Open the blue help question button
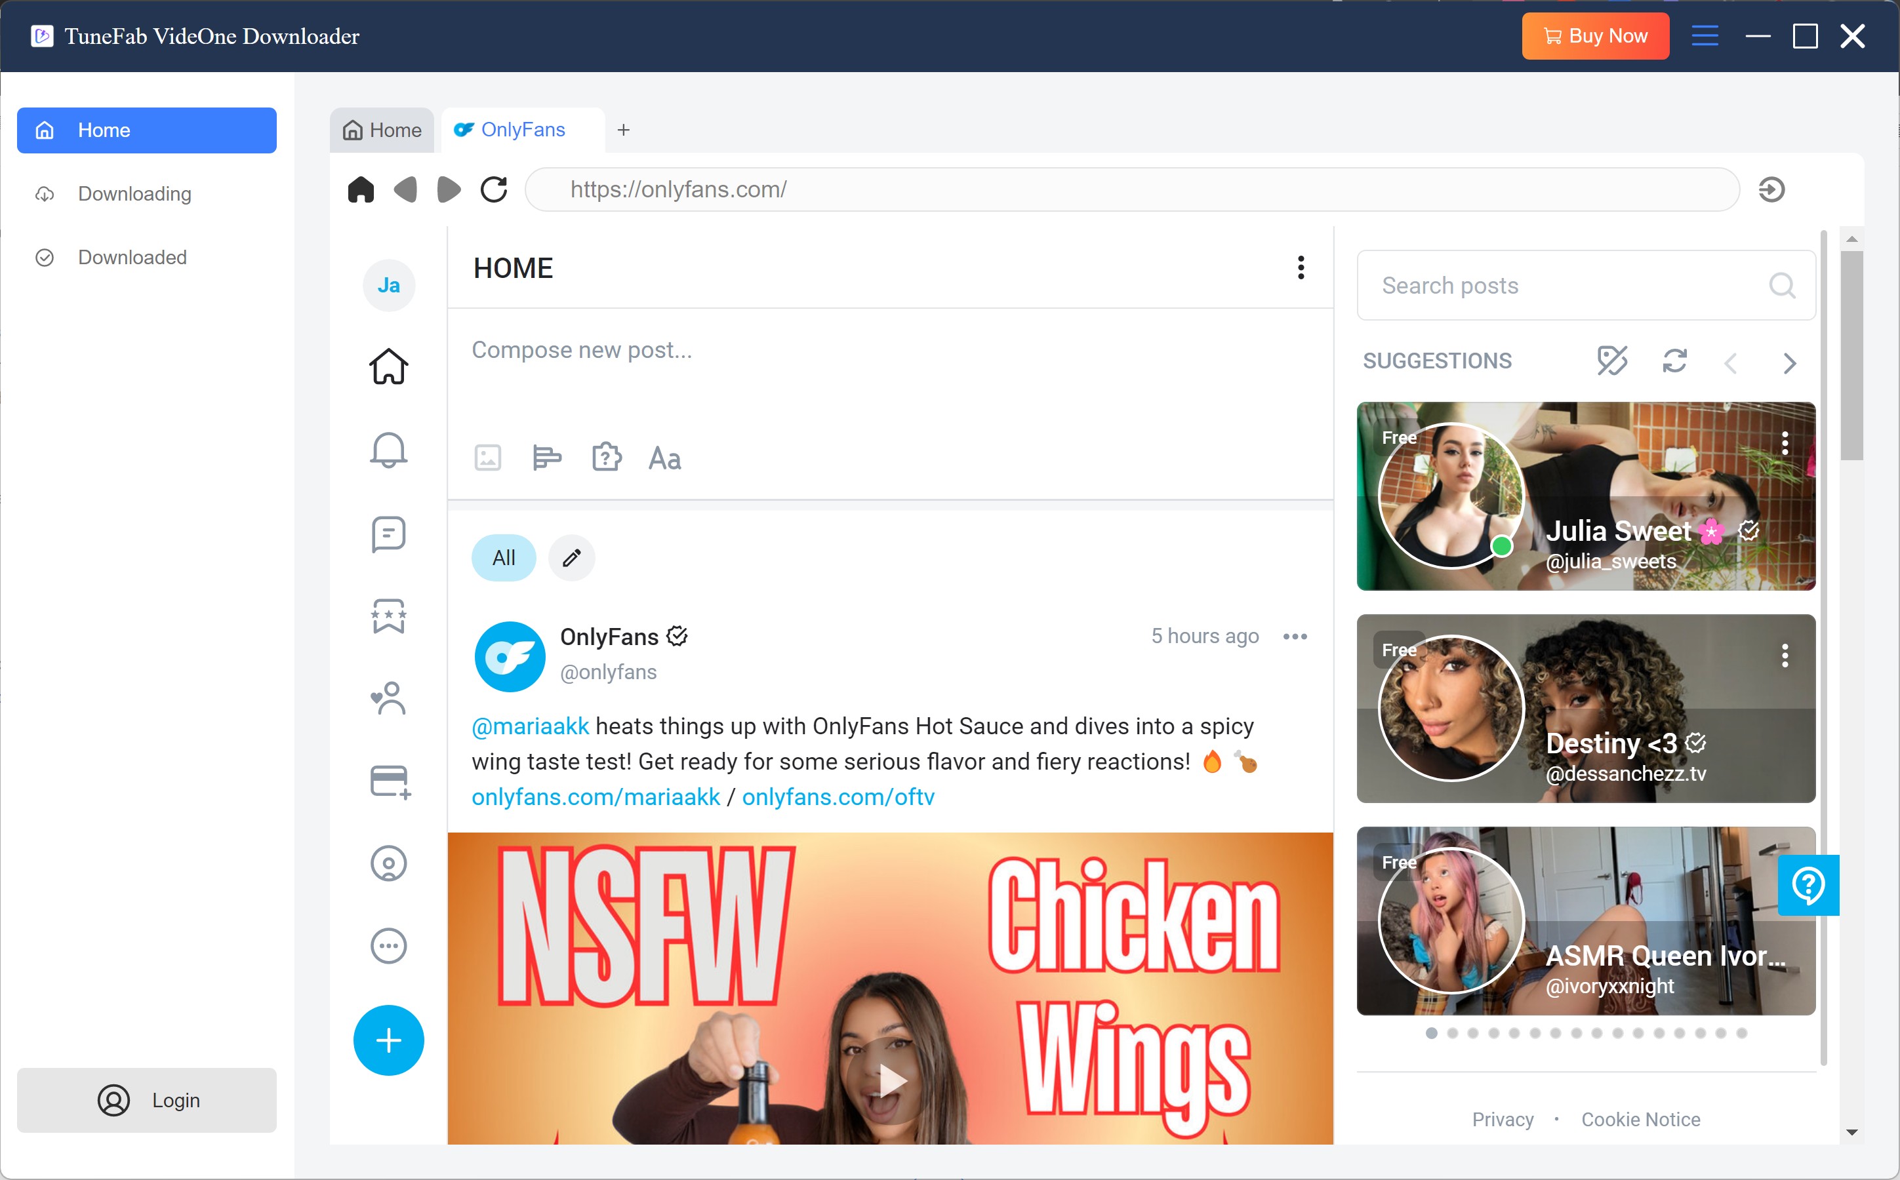Image resolution: width=1900 pixels, height=1180 pixels. point(1808,885)
